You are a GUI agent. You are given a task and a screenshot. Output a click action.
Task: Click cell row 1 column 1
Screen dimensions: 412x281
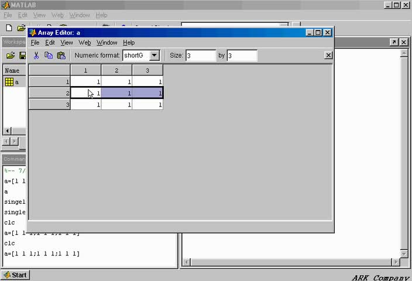coord(85,82)
